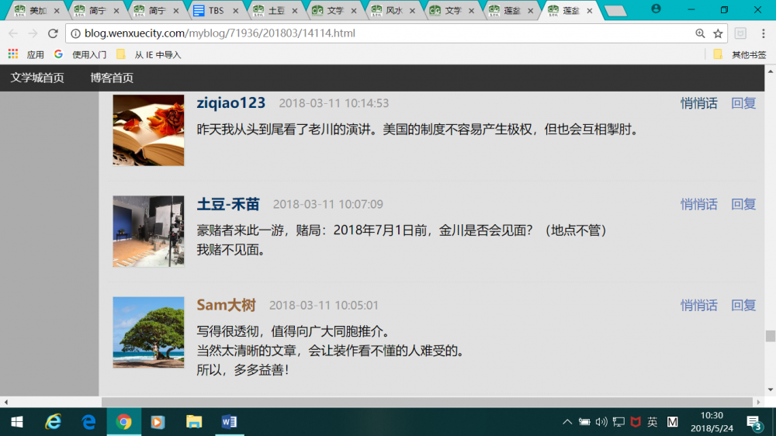Open the Chrome user profile icon
The height and width of the screenshot is (436, 776).
click(656, 9)
